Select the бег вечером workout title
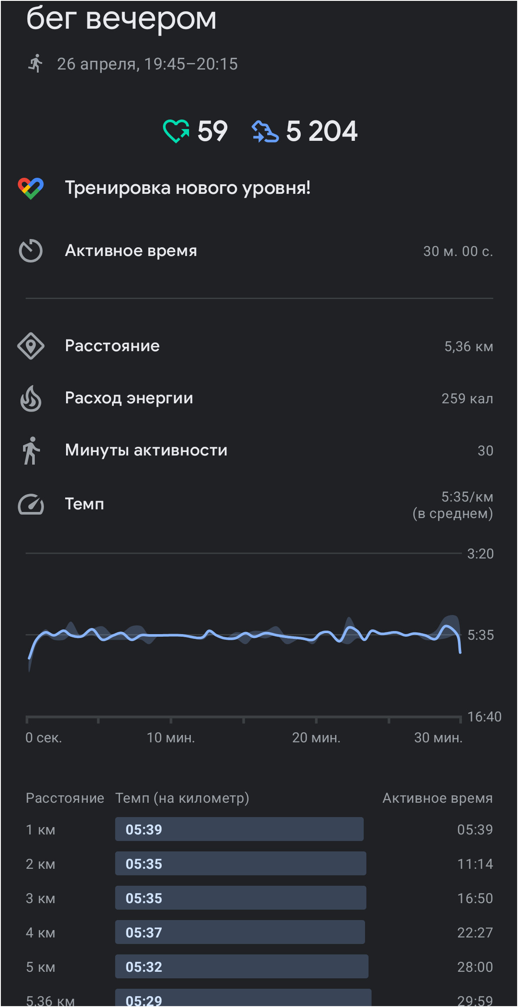 pyautogui.click(x=121, y=18)
